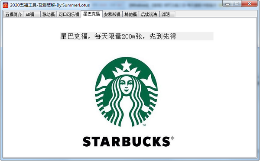Open the 说明 tab
Image resolution: width=260 pixels, height=161 pixels.
167,14
